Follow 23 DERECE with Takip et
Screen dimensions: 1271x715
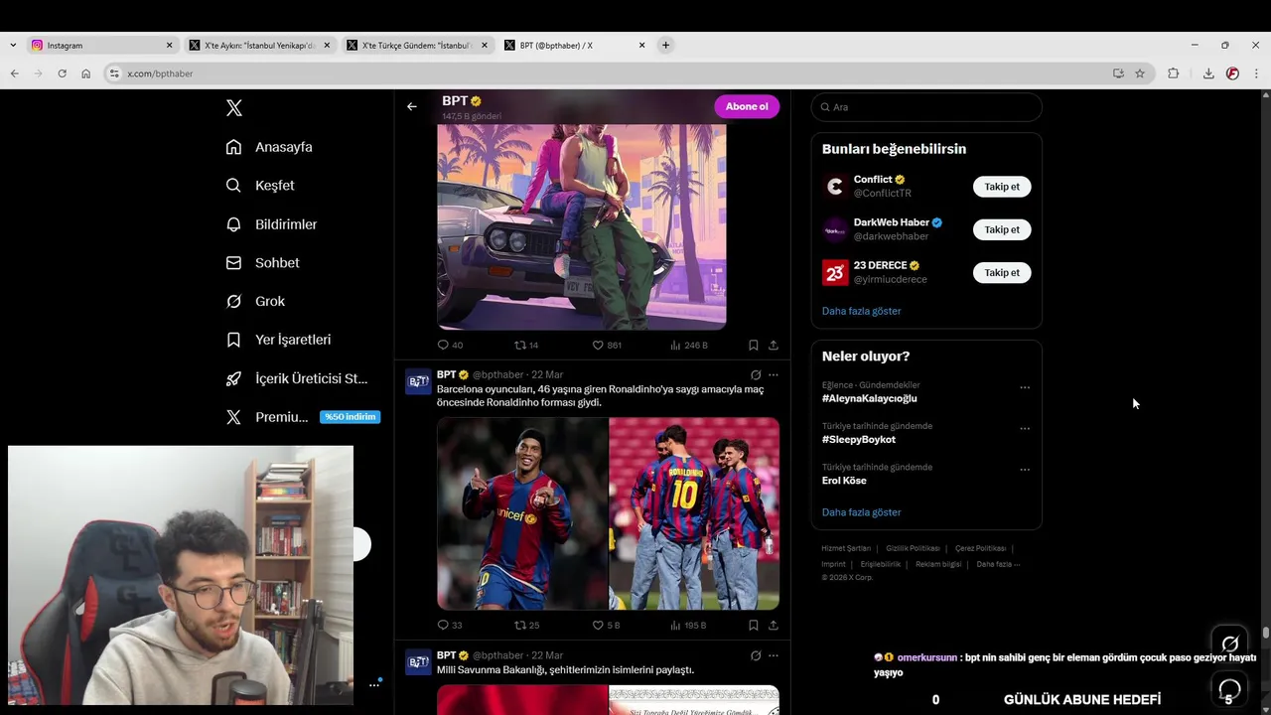pyautogui.click(x=1002, y=272)
